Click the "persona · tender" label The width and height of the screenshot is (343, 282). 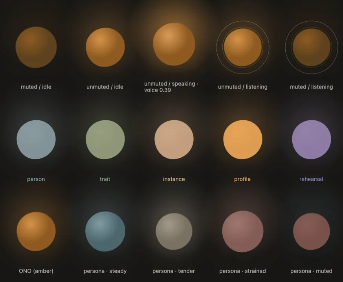174,271
